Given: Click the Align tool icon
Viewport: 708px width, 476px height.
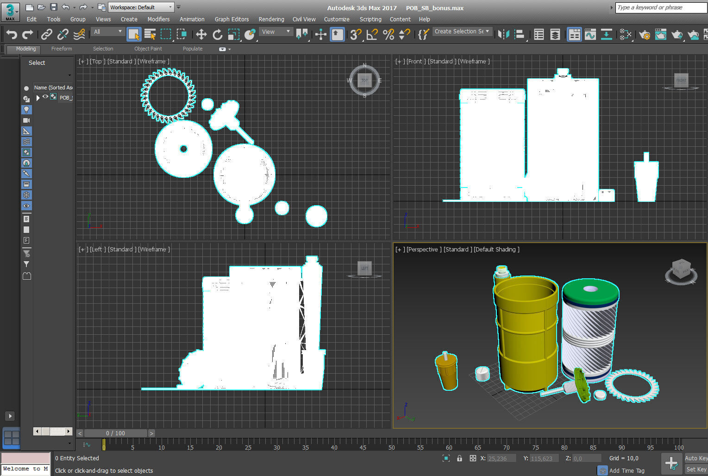Looking at the screenshot, I should [520, 34].
